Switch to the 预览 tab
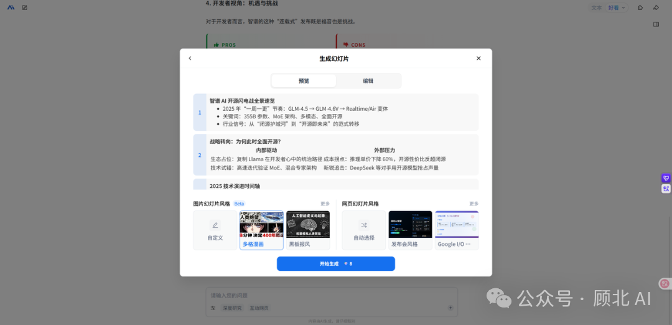The width and height of the screenshot is (672, 325). [x=304, y=80]
